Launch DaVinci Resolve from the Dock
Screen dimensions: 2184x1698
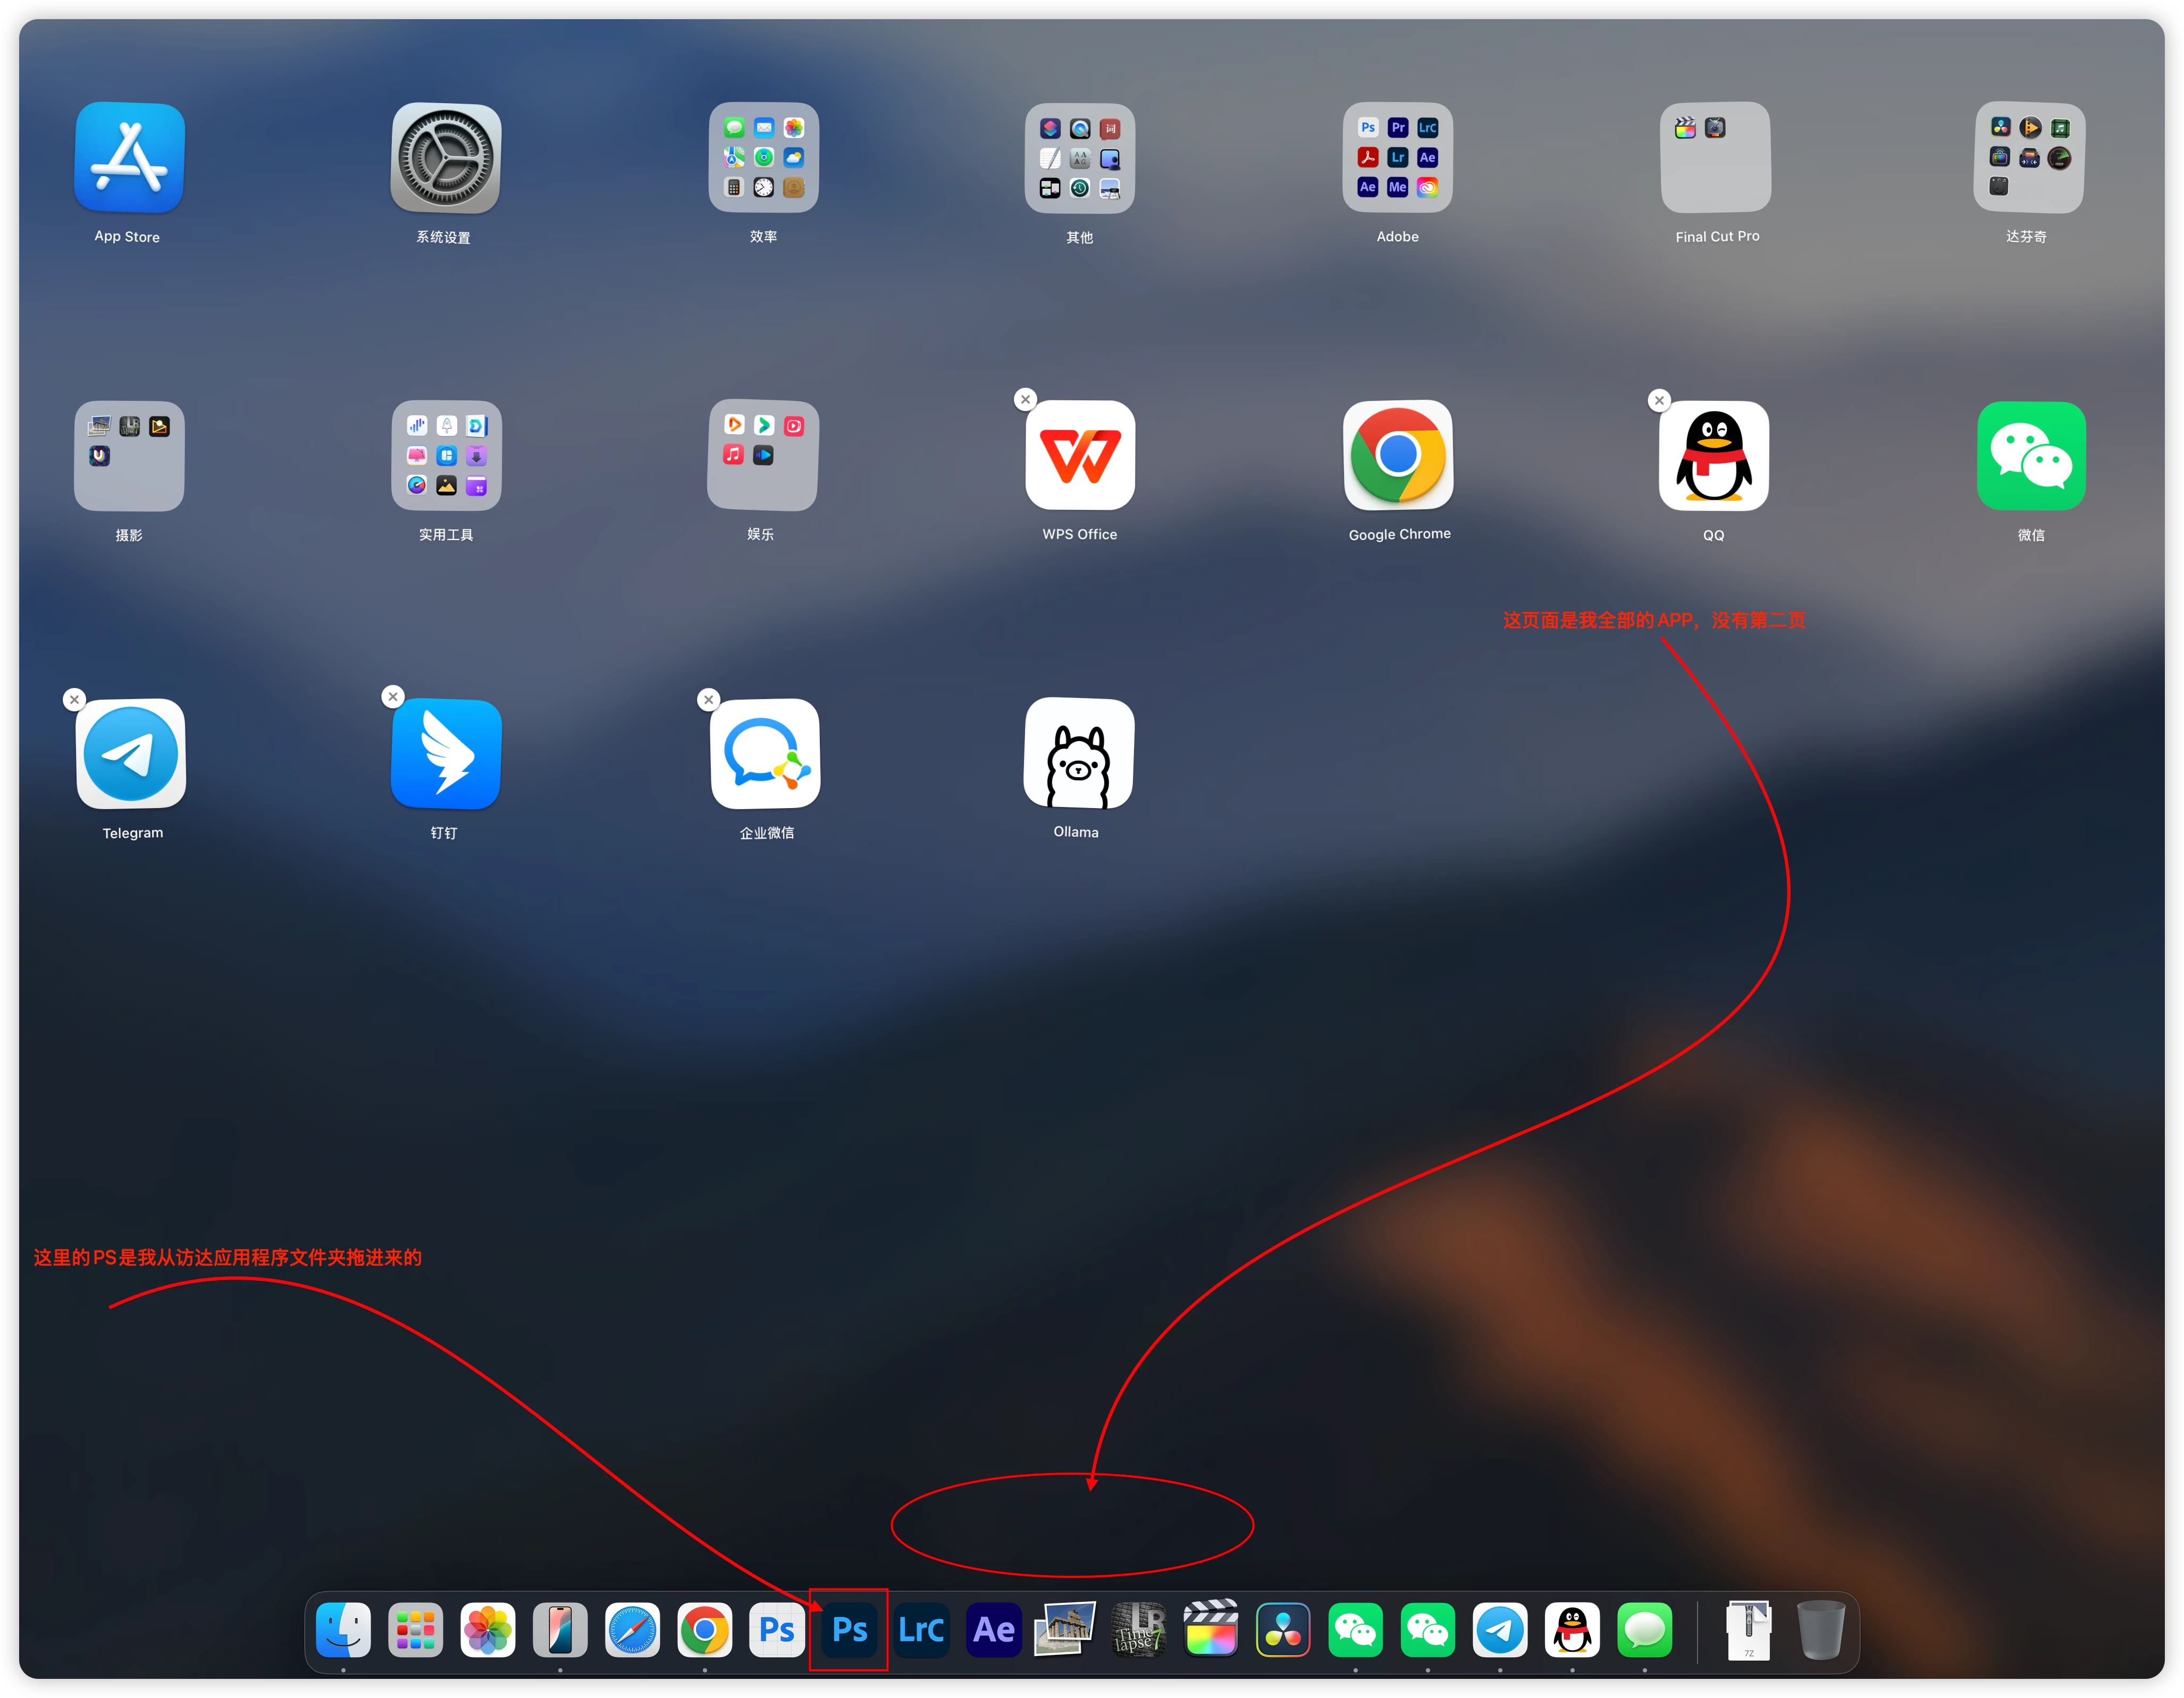click(x=1283, y=1630)
